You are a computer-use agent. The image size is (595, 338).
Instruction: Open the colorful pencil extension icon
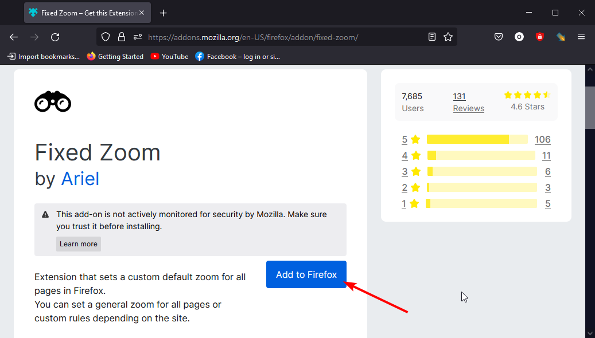(561, 37)
